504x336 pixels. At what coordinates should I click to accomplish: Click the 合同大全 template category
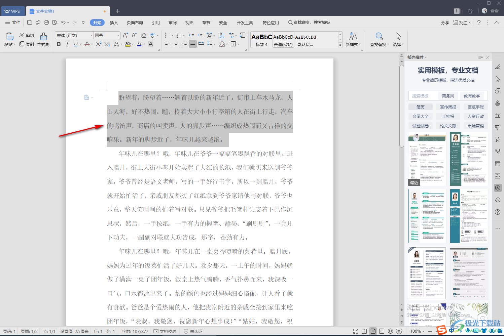421,116
